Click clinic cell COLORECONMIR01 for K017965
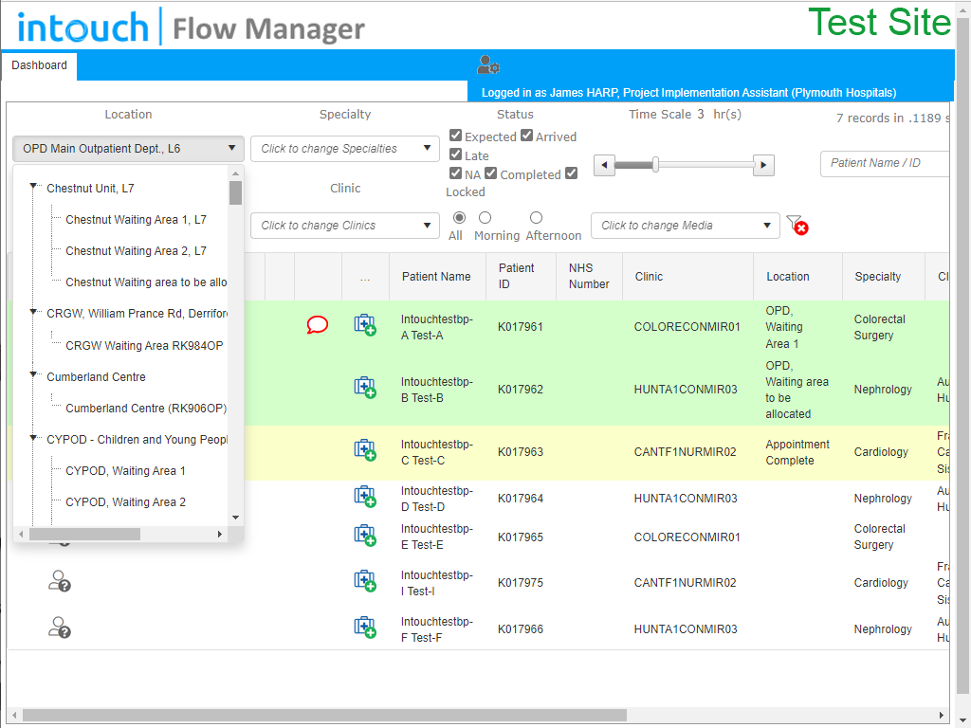The image size is (971, 728). pos(687,537)
